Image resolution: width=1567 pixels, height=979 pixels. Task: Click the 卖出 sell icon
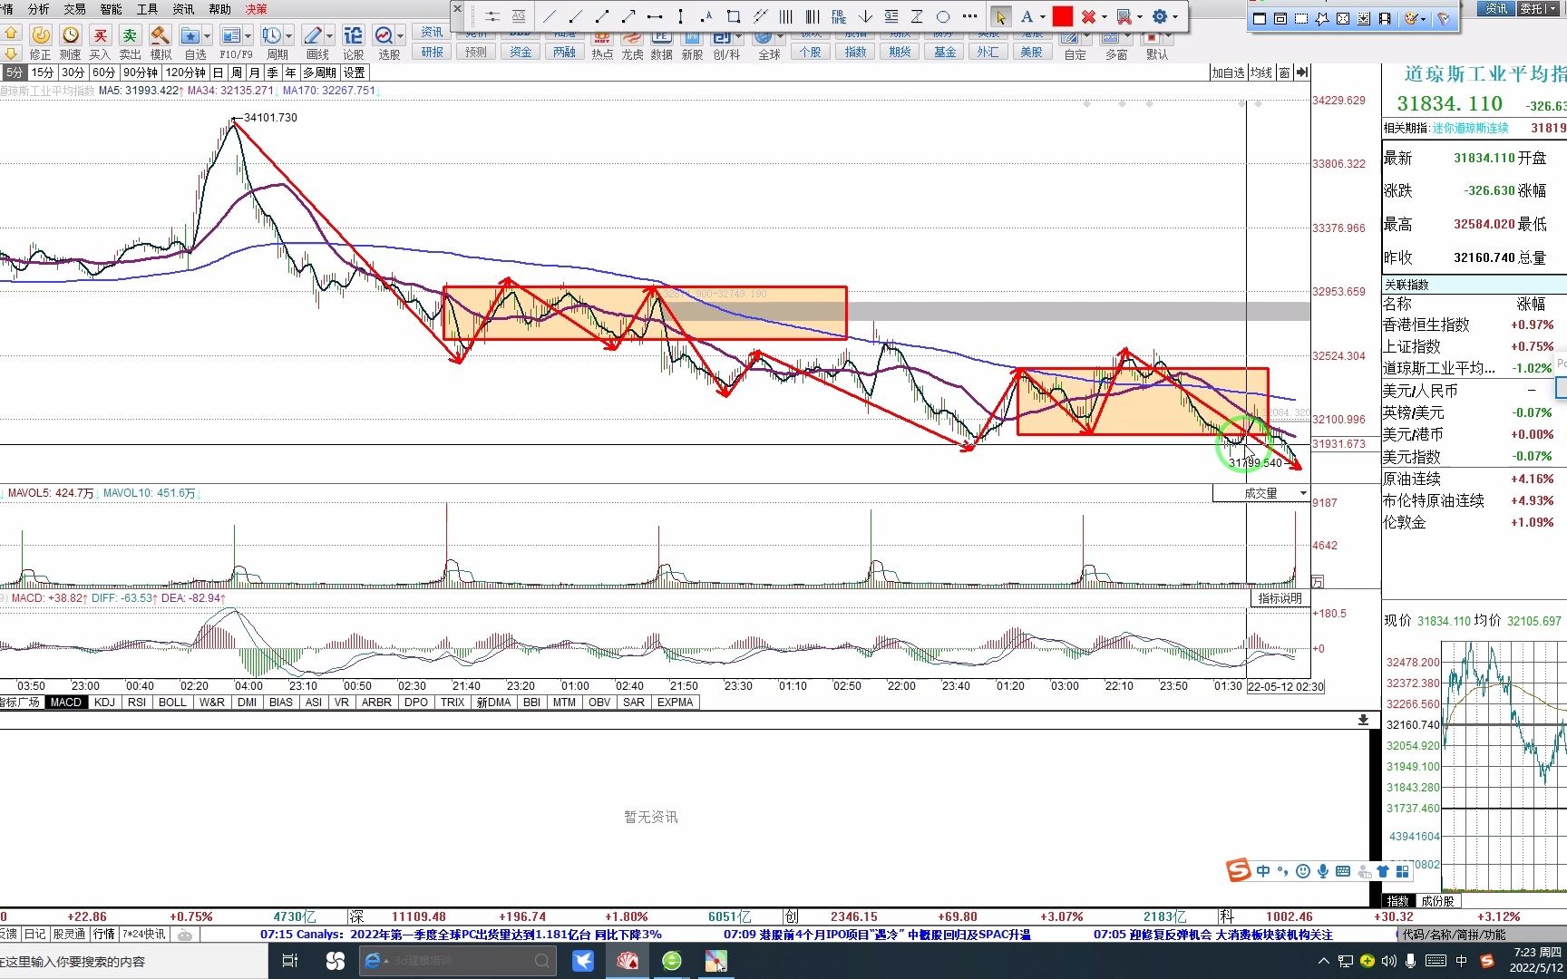tap(130, 35)
